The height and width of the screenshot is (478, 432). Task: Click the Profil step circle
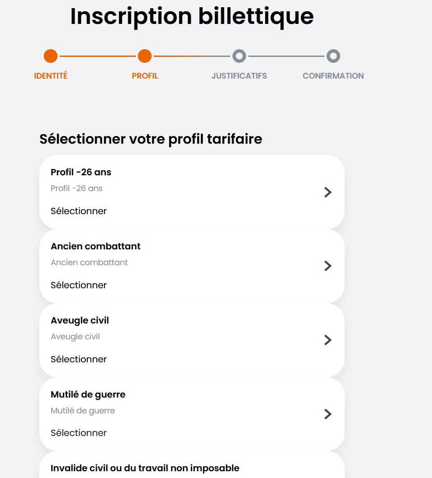coord(145,56)
